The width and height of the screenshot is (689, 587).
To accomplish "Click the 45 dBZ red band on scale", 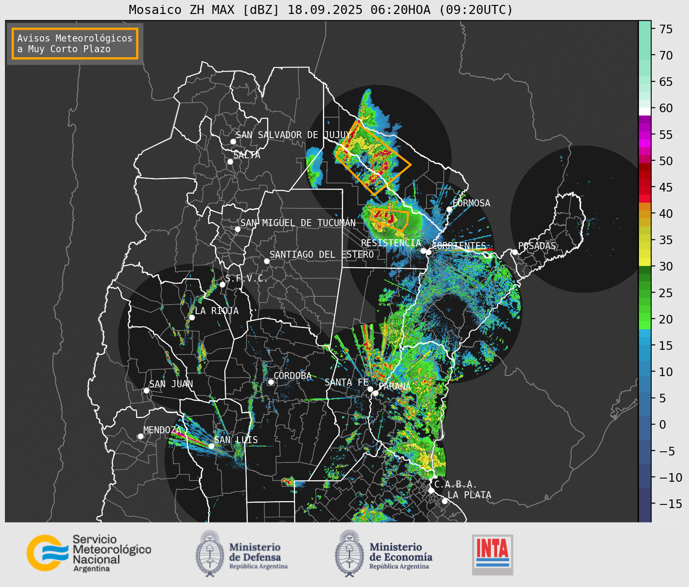I will click(645, 187).
